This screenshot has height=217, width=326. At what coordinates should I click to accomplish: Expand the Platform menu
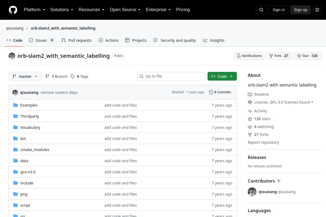pos(34,10)
